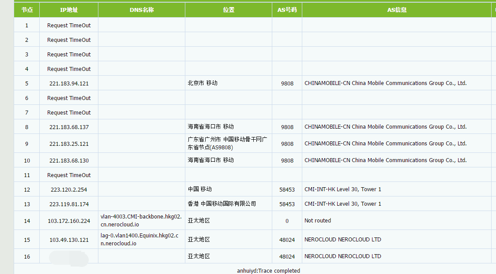Click location 海南省海口市 移动 in node 10 row

click(x=210, y=160)
